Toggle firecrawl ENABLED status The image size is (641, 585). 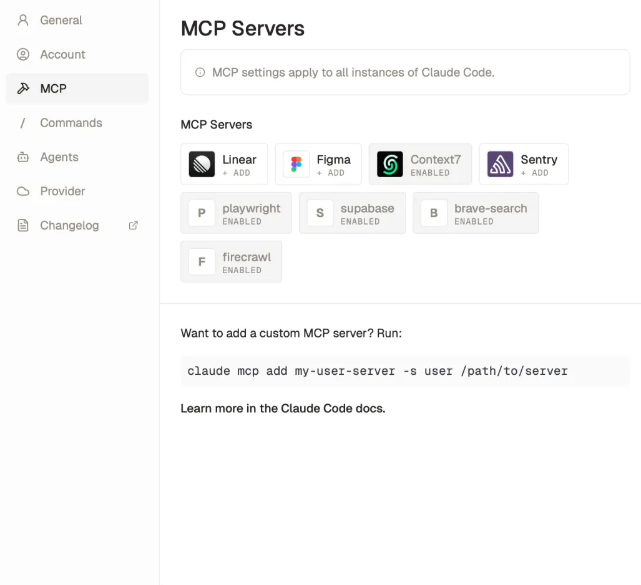pos(242,270)
